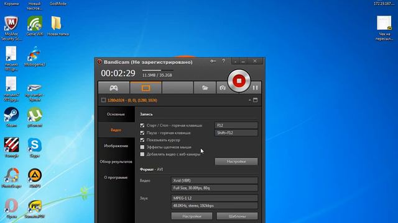Open the Новая папка folder
Screen dimensions: 398x223
point(58,25)
